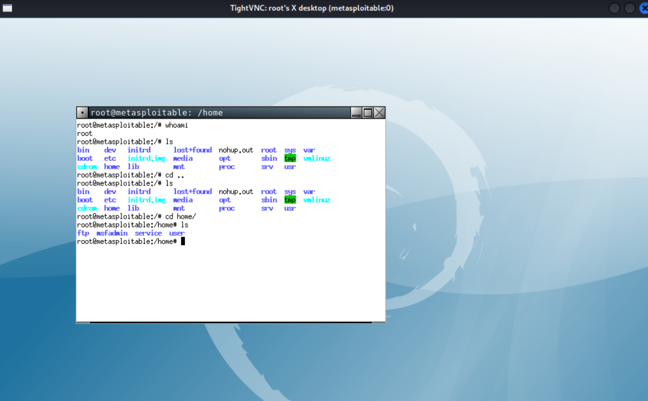Image resolution: width=648 pixels, height=401 pixels.
Task: Click "proc" in the second ls listing
Action: pos(227,208)
